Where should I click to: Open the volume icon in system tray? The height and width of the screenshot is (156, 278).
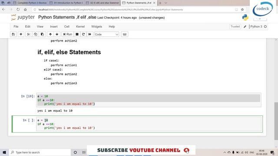click(x=246, y=152)
